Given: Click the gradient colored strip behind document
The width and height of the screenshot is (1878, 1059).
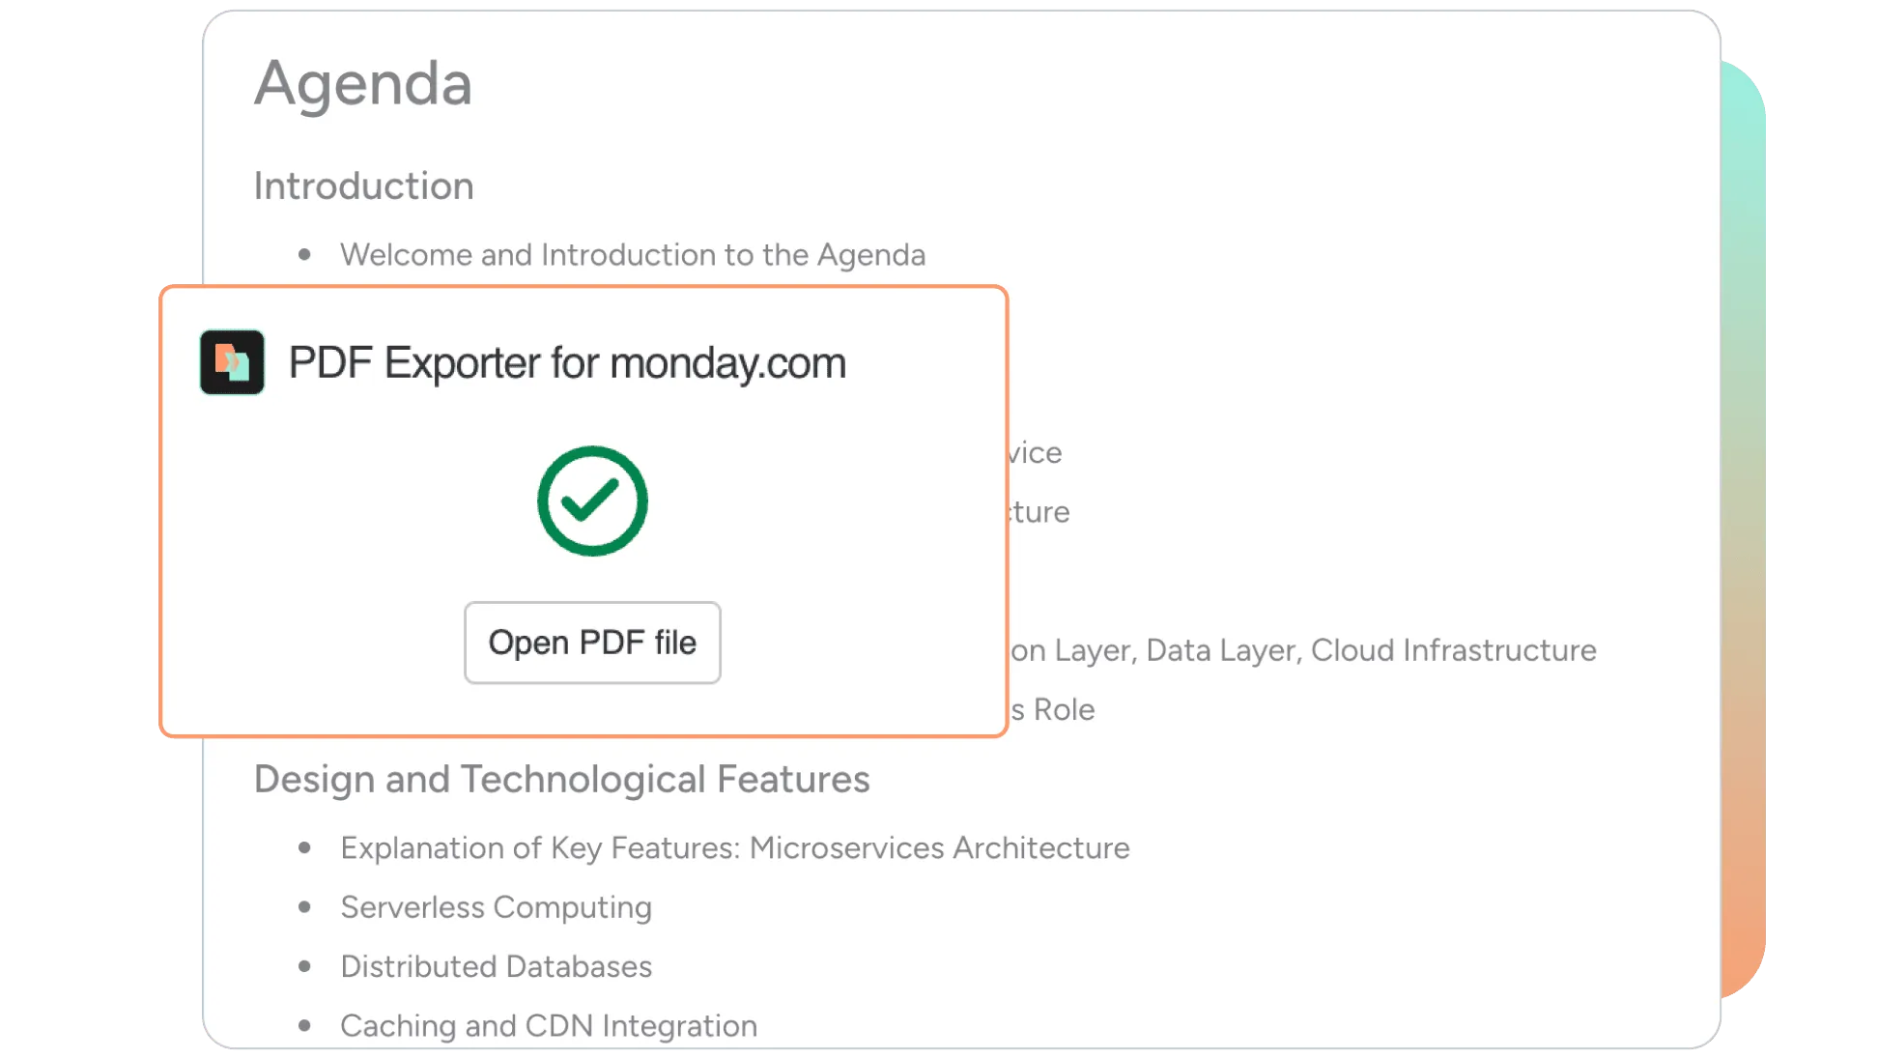Looking at the screenshot, I should pos(1745,531).
